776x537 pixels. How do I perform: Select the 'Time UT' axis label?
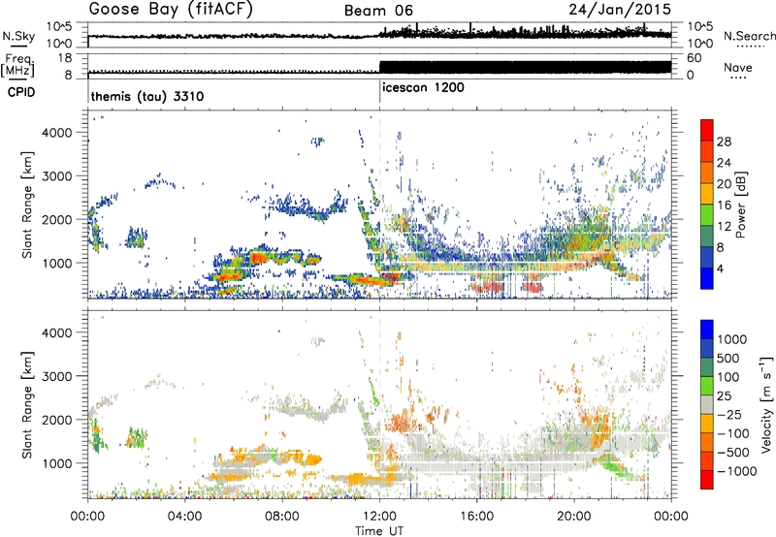[x=379, y=530]
